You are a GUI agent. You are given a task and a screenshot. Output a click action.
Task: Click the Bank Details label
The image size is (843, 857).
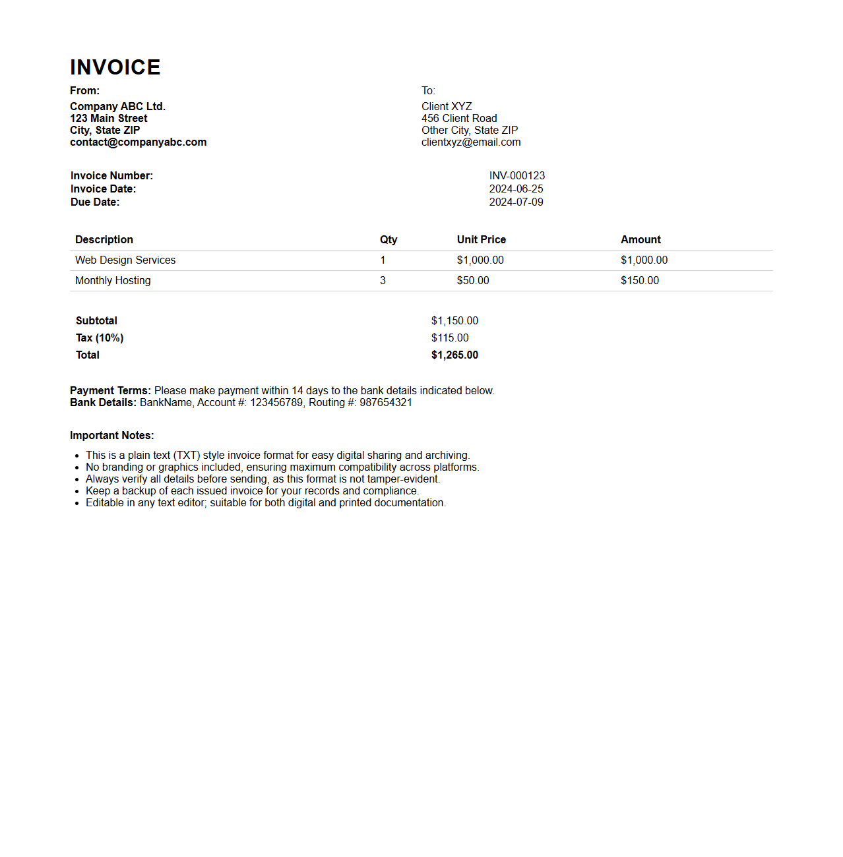coord(103,403)
